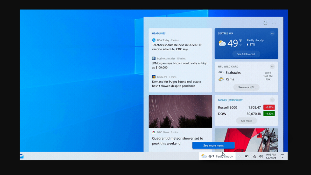Viewport: 311px width, 175px height.
Task: Open the Action Center notification icon
Action: 282,156
